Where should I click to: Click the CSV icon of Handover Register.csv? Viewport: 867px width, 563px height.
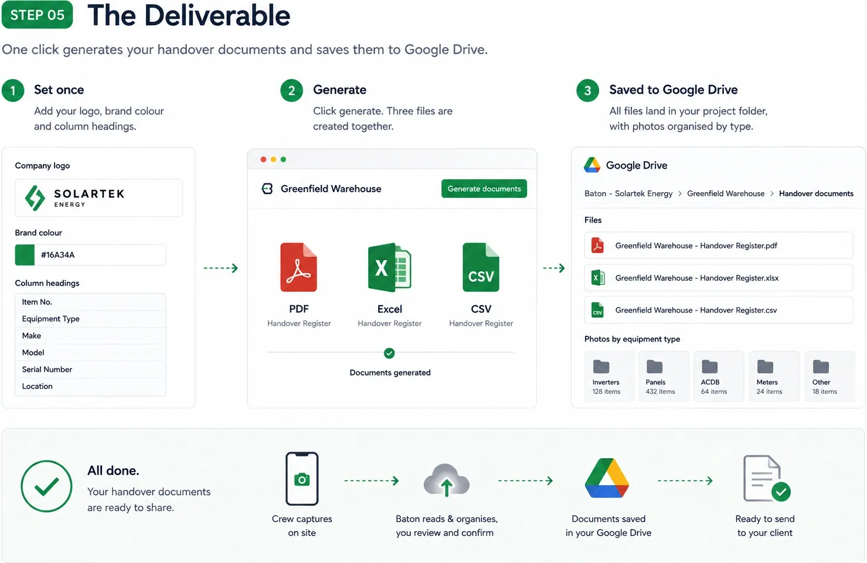pos(597,310)
